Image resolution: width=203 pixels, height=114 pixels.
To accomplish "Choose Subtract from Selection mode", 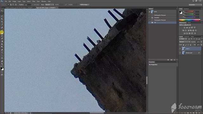I will (13, 4).
